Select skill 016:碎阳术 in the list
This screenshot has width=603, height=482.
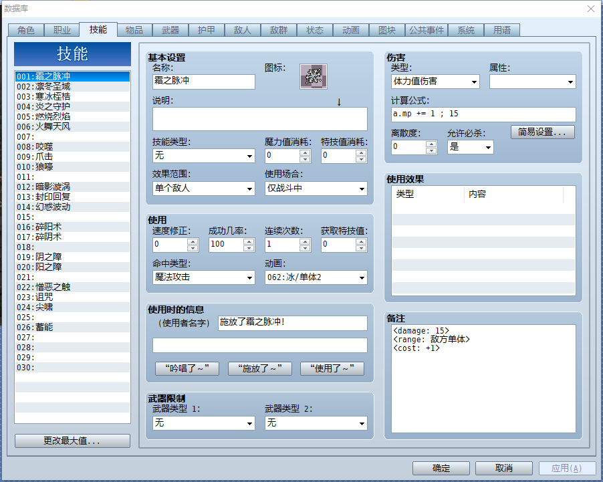tap(72, 227)
